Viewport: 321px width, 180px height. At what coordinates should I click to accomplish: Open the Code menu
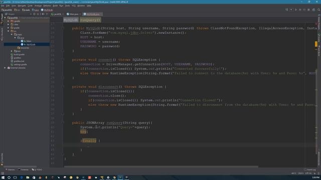coord(30,6)
